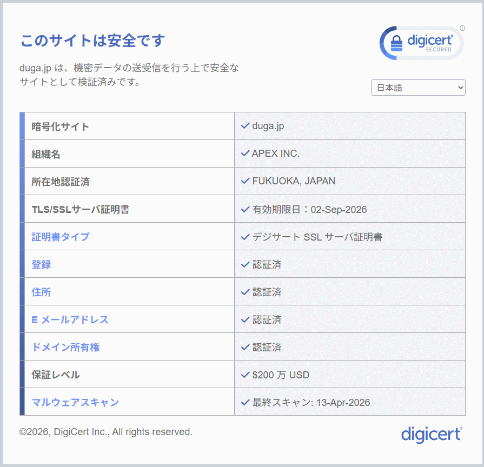Click the ドメイン所有権 link
The width and height of the screenshot is (484, 467).
(65, 347)
